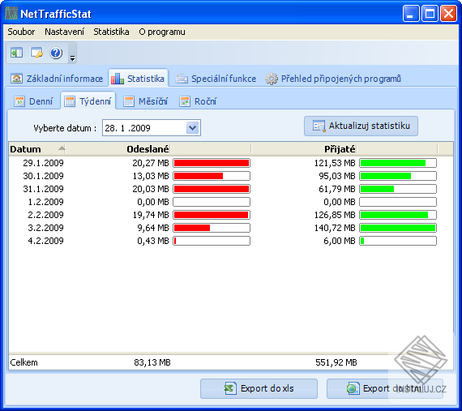This screenshot has width=462, height=411.
Task: Select the 4.2.2009 row date
Action: [45, 241]
